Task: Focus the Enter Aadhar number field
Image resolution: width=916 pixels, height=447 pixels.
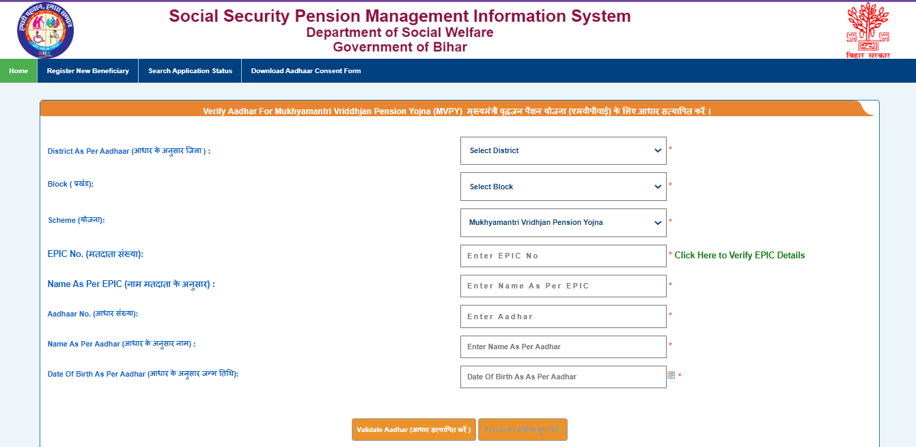Action: (x=563, y=316)
